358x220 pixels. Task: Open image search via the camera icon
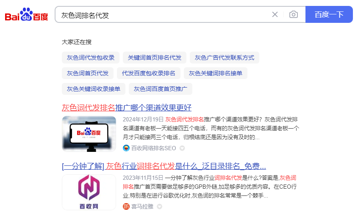[294, 14]
